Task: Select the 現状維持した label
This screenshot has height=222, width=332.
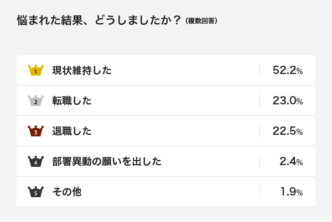Action: coord(82,70)
